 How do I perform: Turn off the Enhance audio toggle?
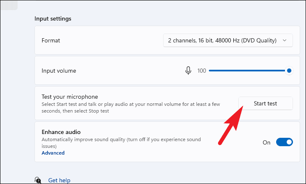point(284,142)
